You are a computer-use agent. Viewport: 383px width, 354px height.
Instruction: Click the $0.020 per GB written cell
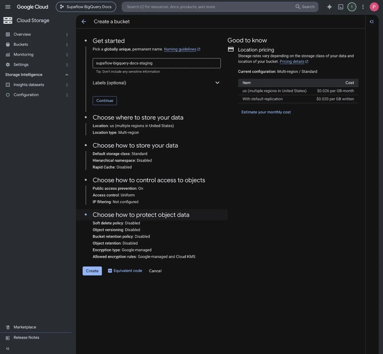(x=335, y=99)
